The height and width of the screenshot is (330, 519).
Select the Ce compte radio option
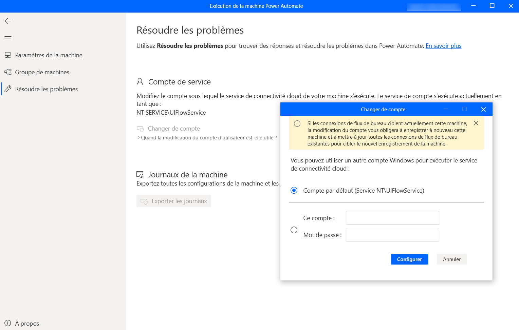click(294, 230)
